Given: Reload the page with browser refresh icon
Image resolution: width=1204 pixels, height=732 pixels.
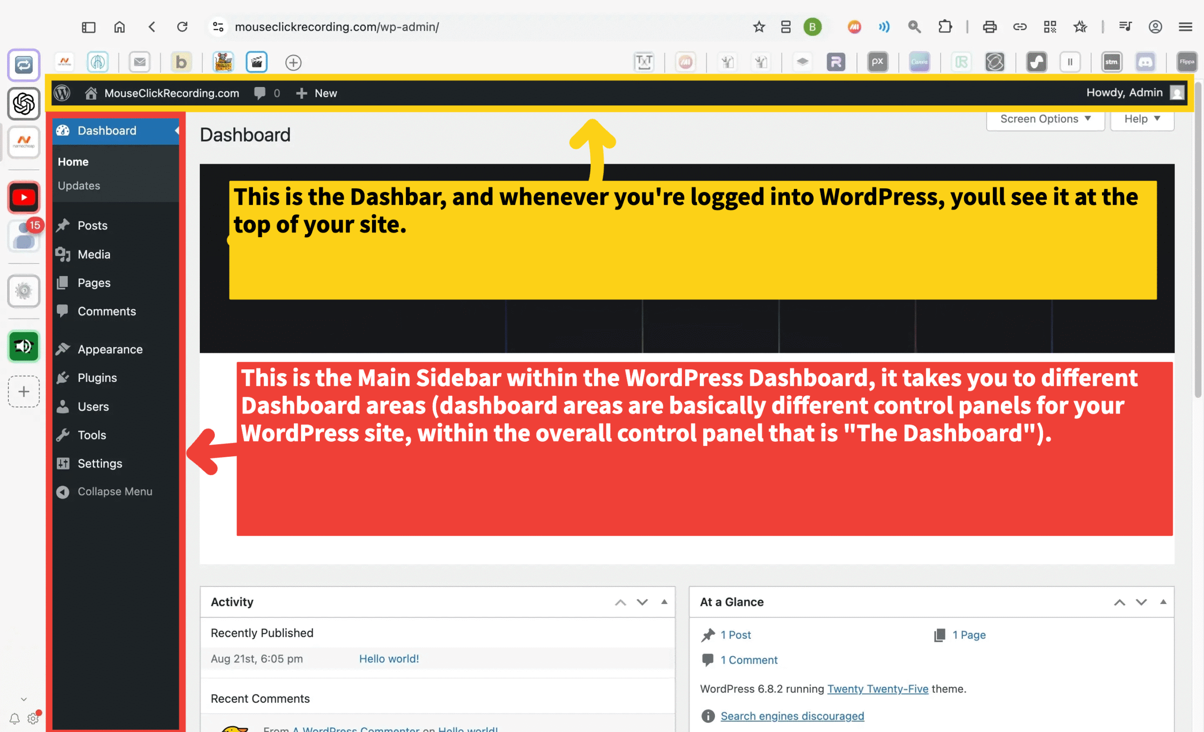Looking at the screenshot, I should (182, 27).
